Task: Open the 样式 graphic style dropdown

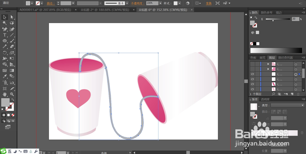Action: point(180,3)
